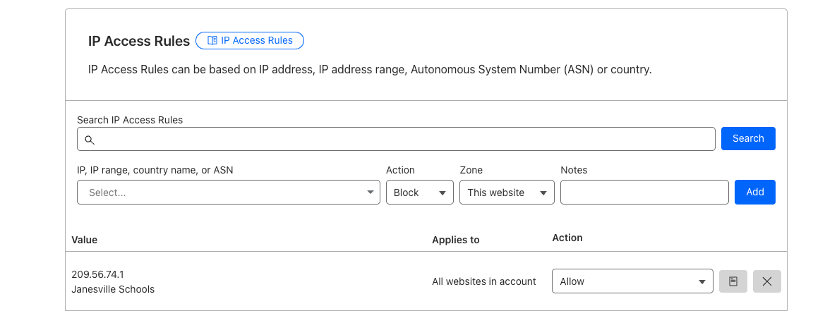Change the Allow action for 209.56.74.1

click(x=632, y=281)
